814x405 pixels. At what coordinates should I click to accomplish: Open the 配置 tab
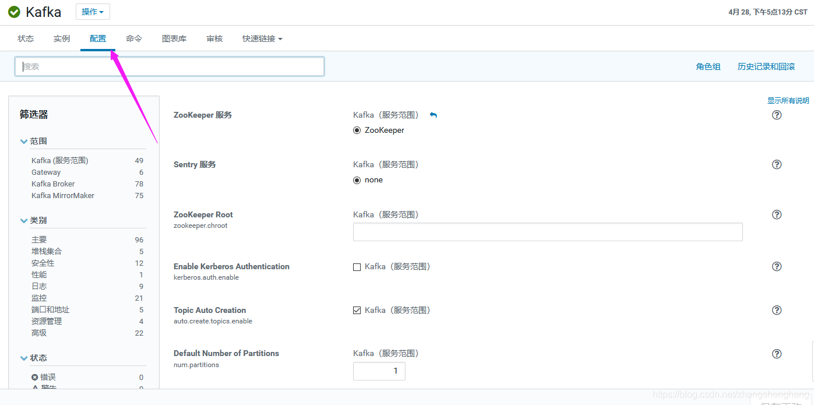(x=98, y=38)
